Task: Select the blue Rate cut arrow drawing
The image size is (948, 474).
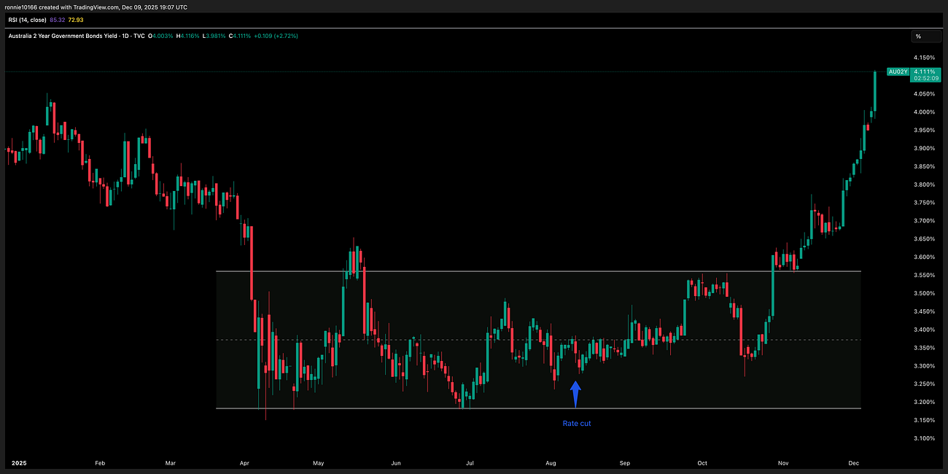Action: tap(576, 392)
